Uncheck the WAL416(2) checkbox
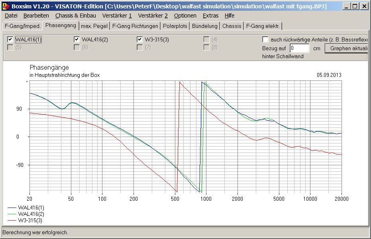The height and width of the screenshot is (239, 371). coord(77,39)
